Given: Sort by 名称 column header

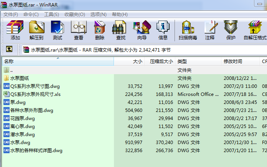Looking at the screenshot, I should (58, 62).
